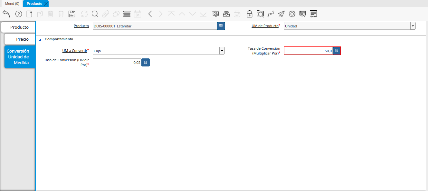Screen dimensions: 428x191
Task: Open product lookup button beside Producto field
Action: click(221, 26)
